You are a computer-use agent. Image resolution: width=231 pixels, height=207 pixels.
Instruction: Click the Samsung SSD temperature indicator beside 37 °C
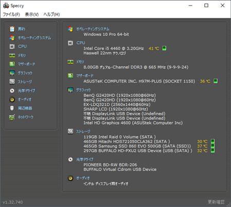(213, 146)
